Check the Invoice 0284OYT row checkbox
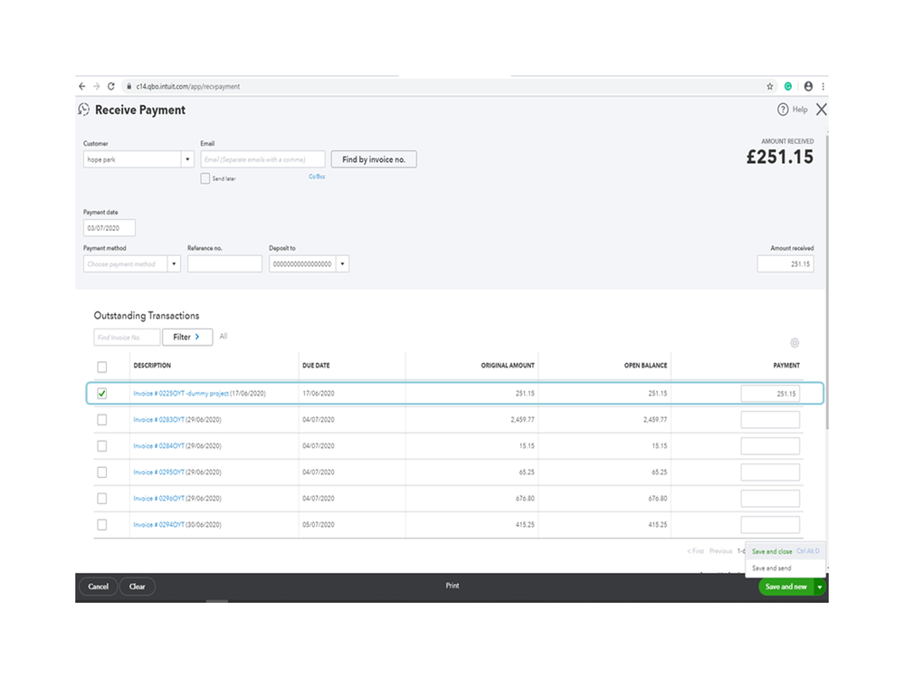Image resolution: width=904 pixels, height=678 pixels. (102, 445)
